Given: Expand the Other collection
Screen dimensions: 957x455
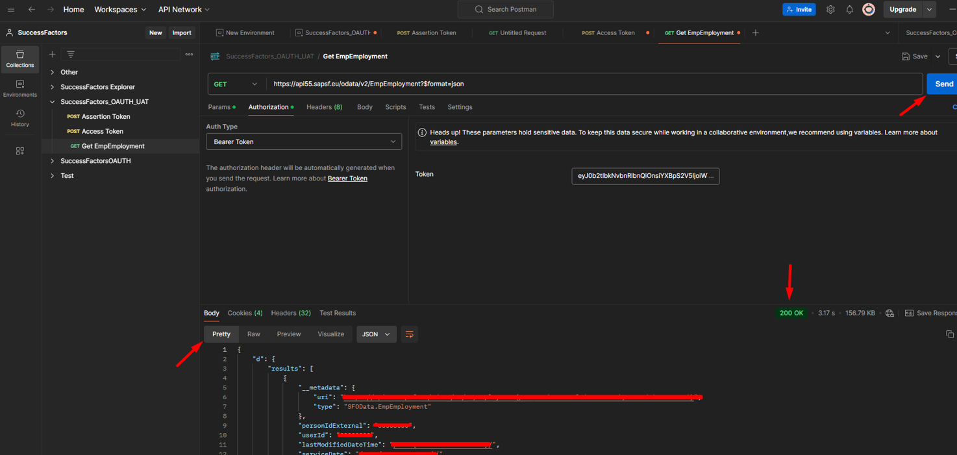Looking at the screenshot, I should [x=53, y=72].
